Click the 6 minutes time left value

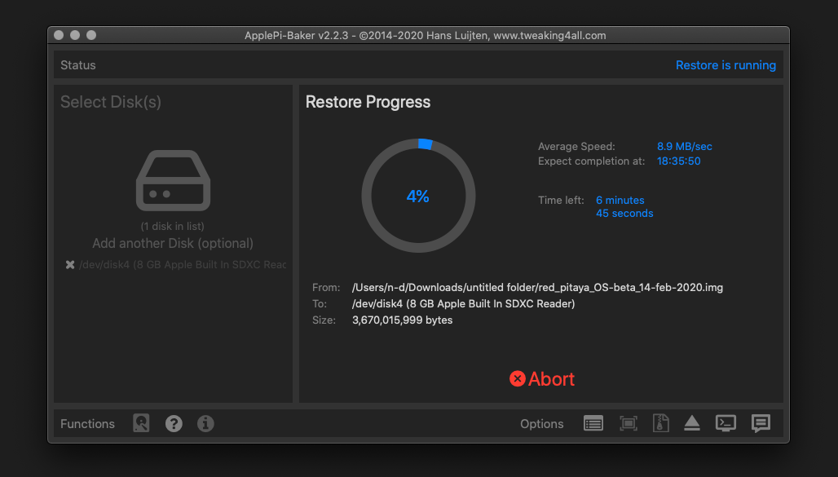(x=620, y=200)
